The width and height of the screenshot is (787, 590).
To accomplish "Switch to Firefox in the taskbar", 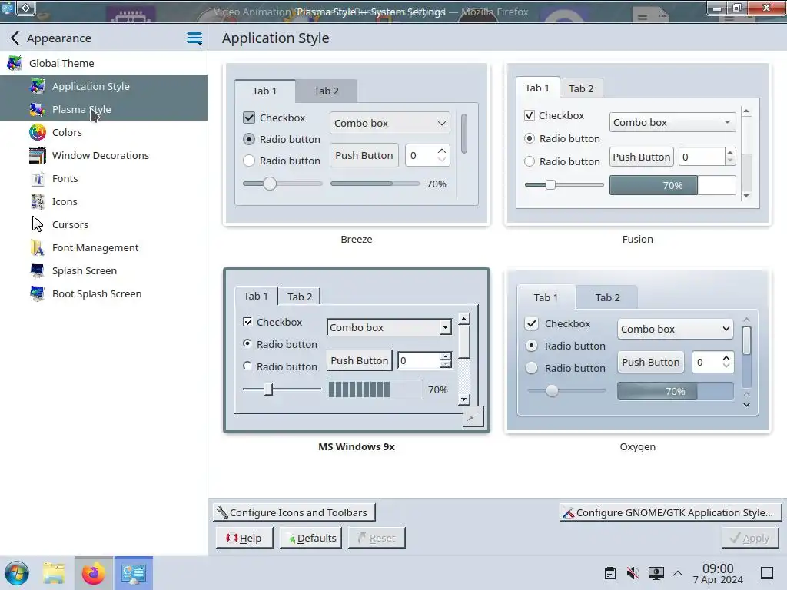I will [93, 573].
